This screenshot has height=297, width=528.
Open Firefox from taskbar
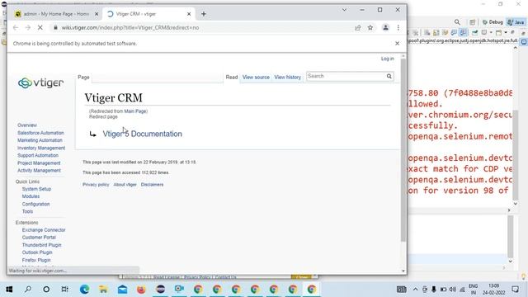pyautogui.click(x=141, y=290)
